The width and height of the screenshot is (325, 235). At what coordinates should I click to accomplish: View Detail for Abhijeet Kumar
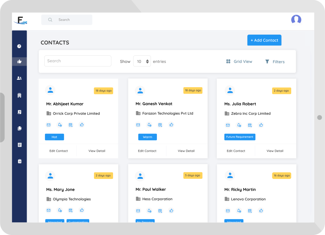point(97,151)
